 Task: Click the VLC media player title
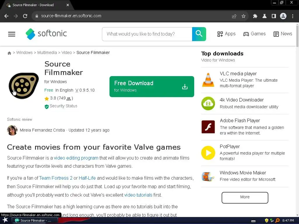click(238, 74)
